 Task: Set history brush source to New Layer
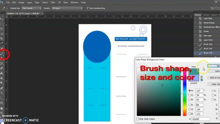(x=196, y=36)
